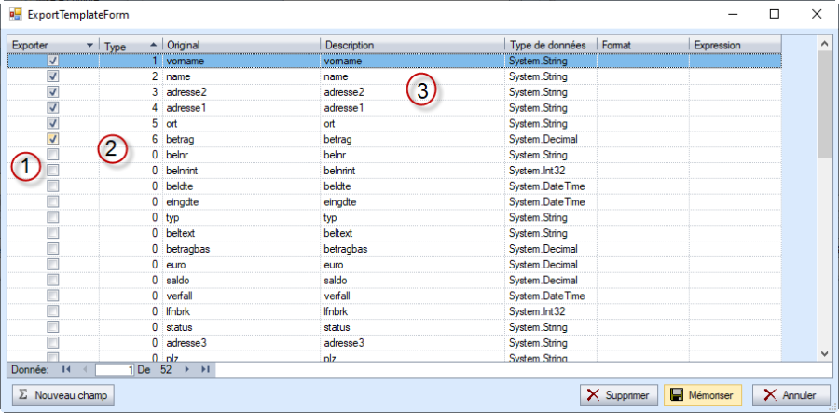Enable the Exporter checkbox for belnr
Screen dimensions: 839x413
tap(53, 155)
